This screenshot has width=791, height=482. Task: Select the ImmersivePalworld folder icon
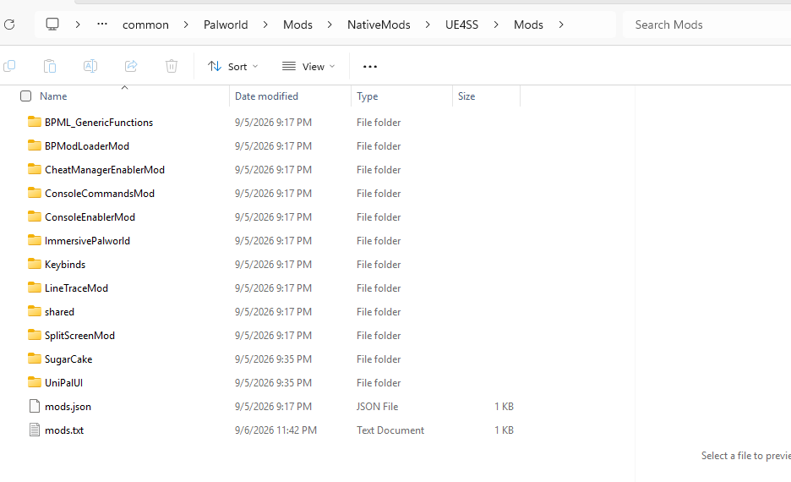(35, 240)
